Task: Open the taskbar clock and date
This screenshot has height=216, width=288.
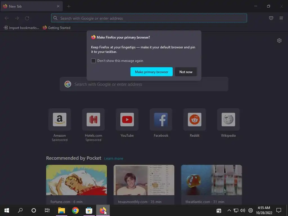Action: click(264, 210)
